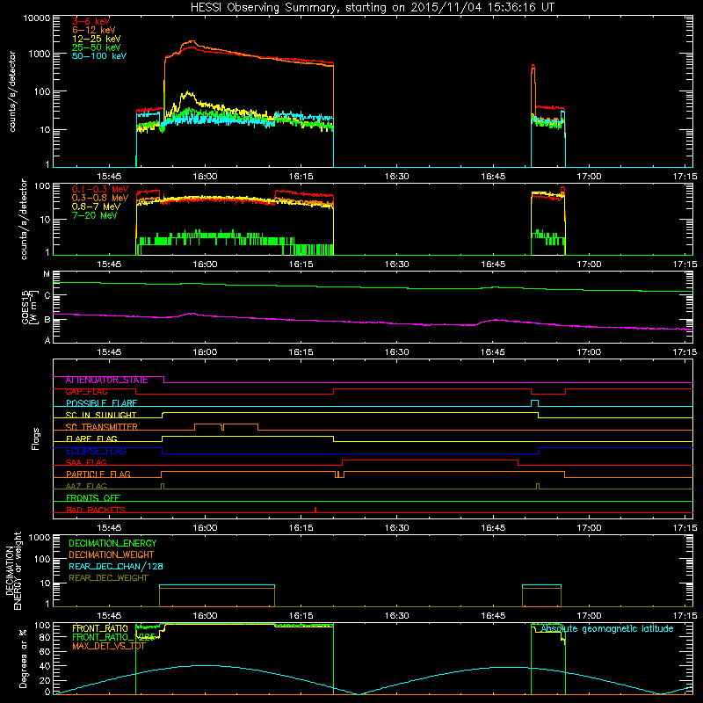This screenshot has height=703, width=703.
Task: Select the FRONTS_OFF flag label
Action: [93, 498]
